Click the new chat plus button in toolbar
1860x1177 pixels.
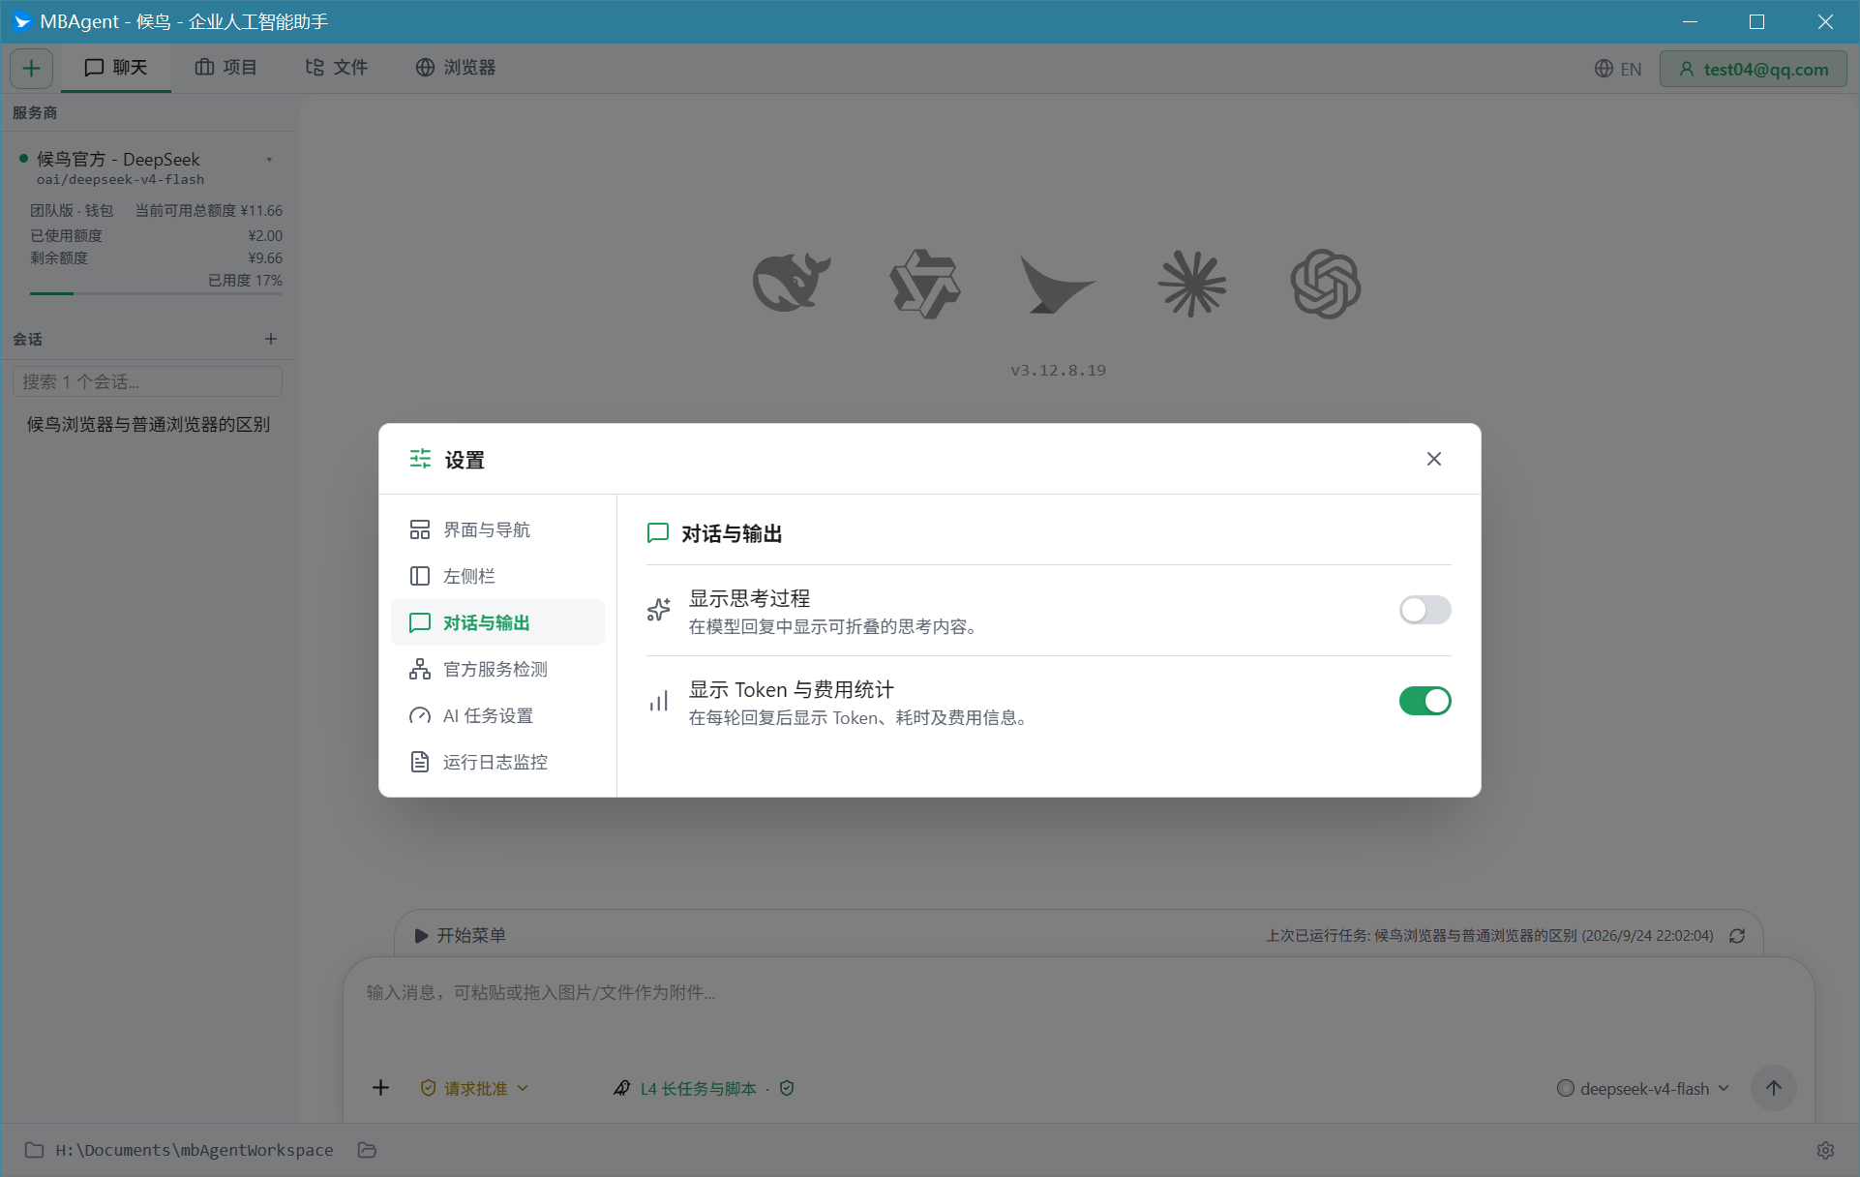[31, 68]
